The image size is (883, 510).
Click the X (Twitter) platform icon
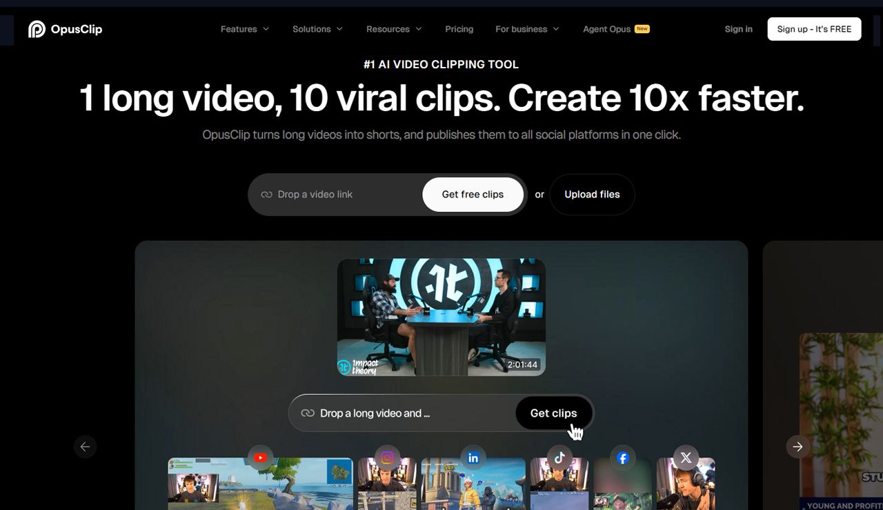click(686, 458)
